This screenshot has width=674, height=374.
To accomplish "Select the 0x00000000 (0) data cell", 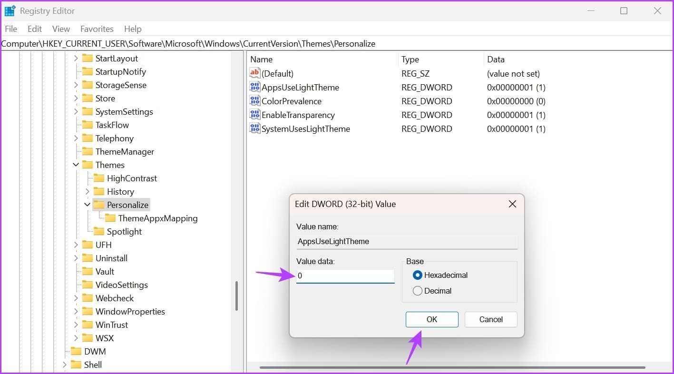I will point(516,101).
